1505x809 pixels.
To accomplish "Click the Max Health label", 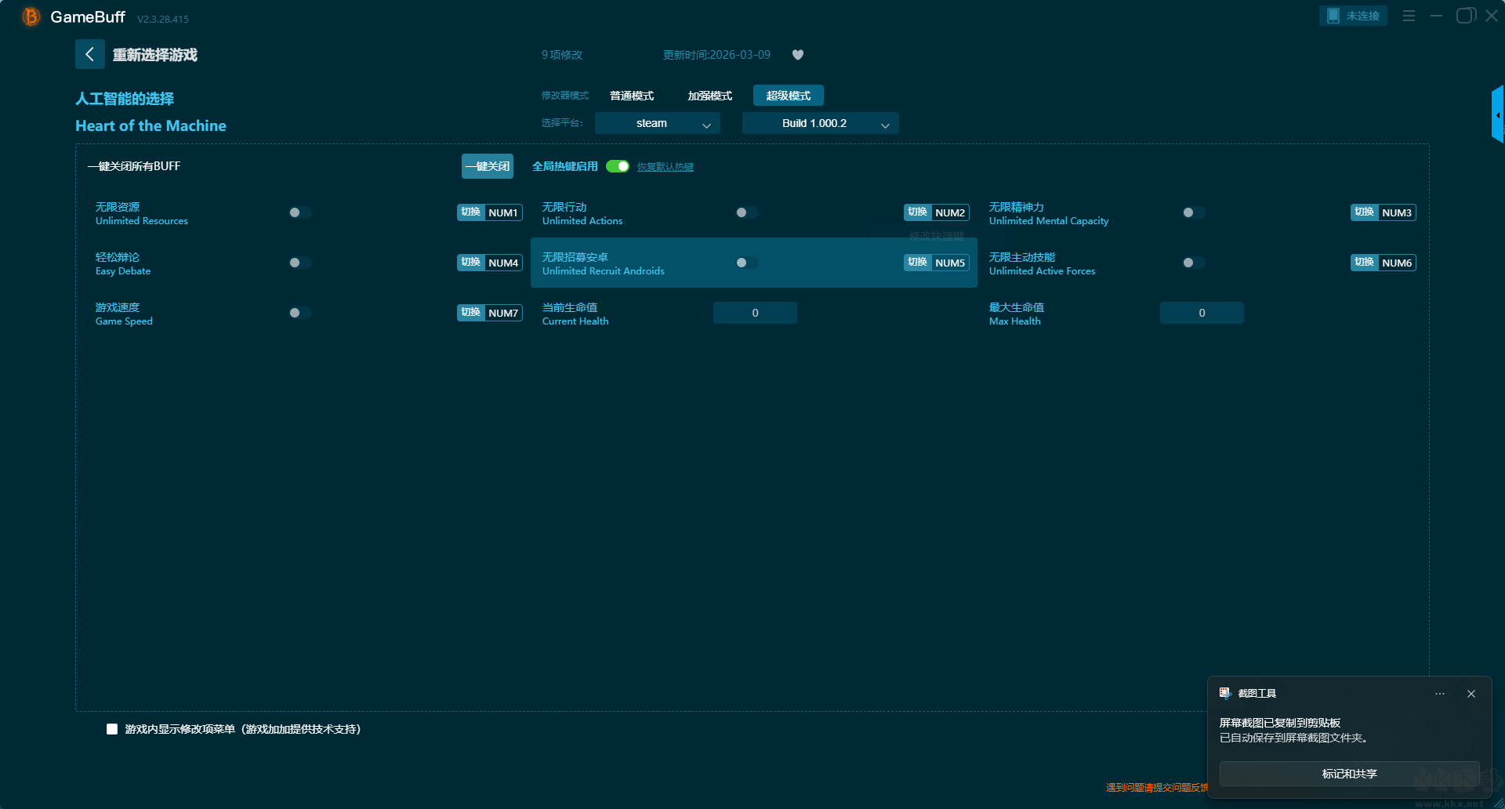I will click(1015, 321).
